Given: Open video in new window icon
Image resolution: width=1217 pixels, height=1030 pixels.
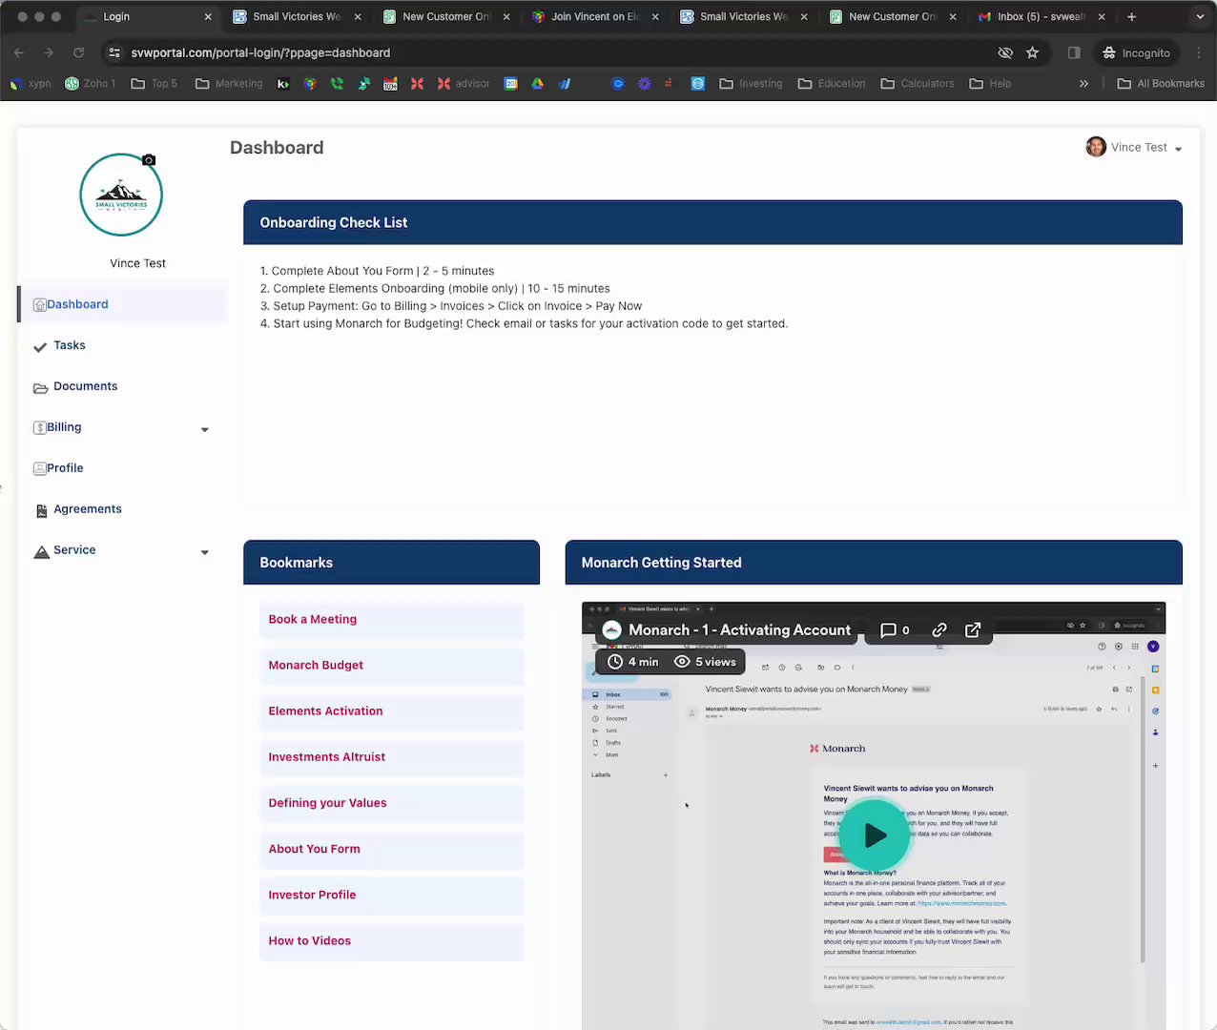Looking at the screenshot, I should click(x=973, y=630).
